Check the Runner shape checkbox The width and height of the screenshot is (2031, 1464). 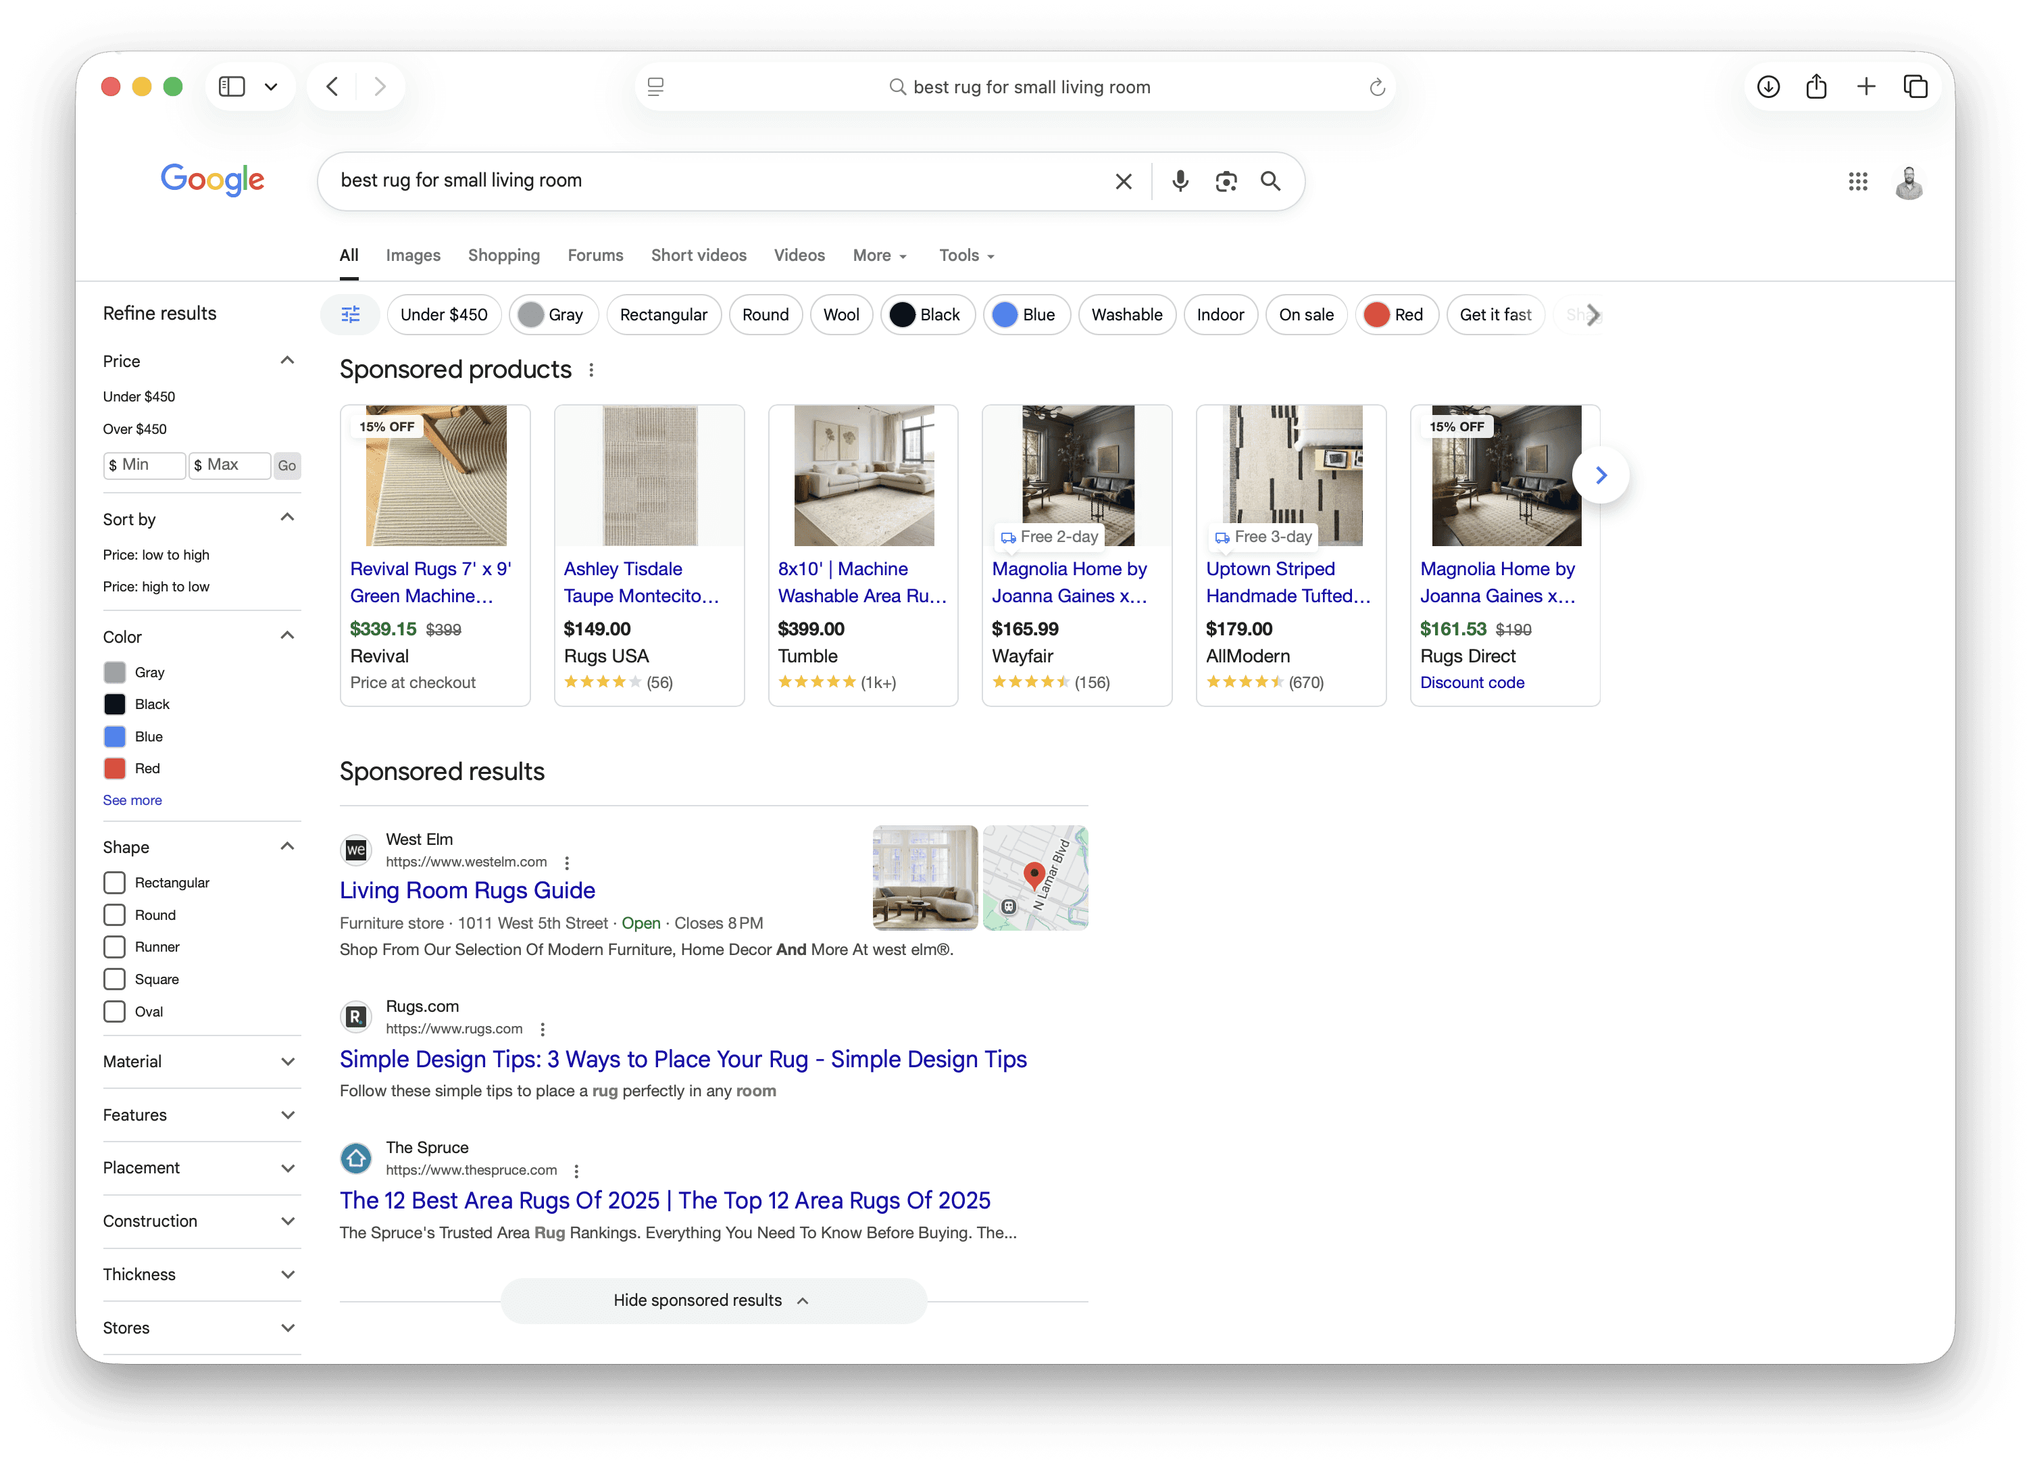(x=115, y=947)
